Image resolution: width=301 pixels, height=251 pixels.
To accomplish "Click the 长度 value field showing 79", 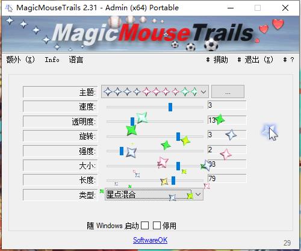I will [x=227, y=179].
